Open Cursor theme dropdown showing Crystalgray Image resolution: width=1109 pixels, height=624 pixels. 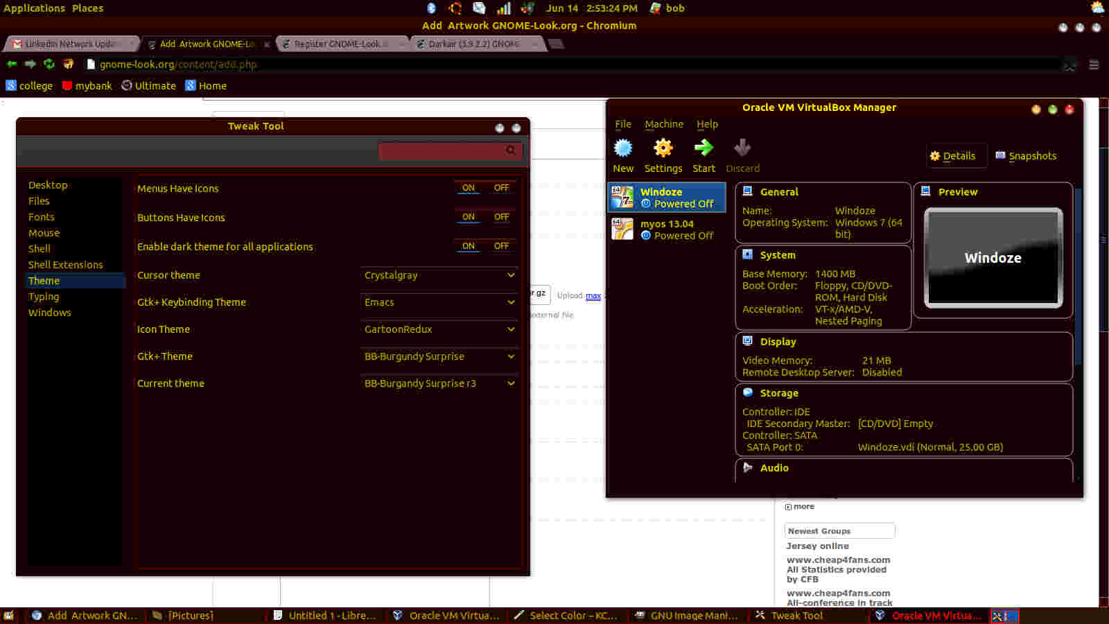click(439, 275)
